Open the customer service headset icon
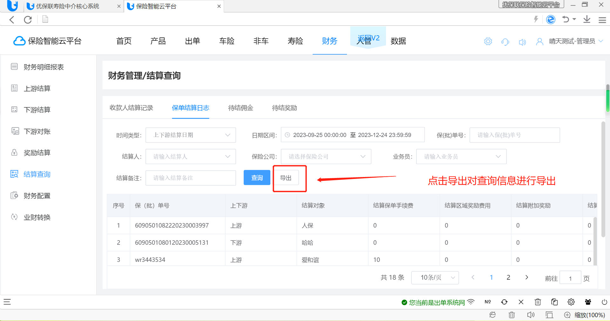 pyautogui.click(x=505, y=42)
